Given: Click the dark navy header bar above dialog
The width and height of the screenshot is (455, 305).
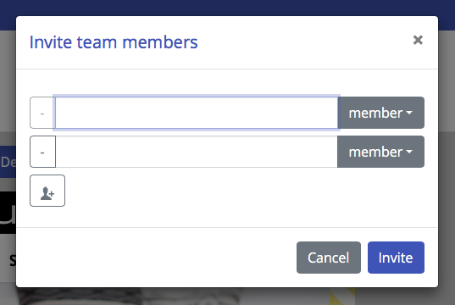Looking at the screenshot, I should (227, 8).
